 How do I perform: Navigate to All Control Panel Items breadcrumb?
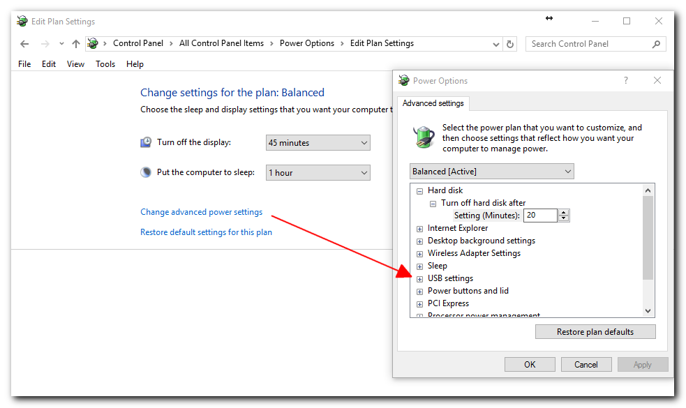pyautogui.click(x=221, y=43)
